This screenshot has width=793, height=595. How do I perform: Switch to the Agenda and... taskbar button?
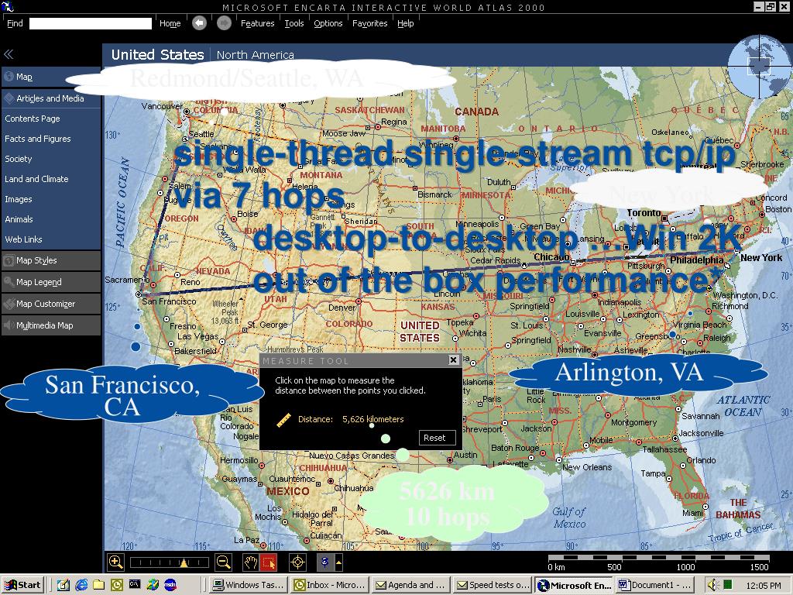click(x=411, y=586)
